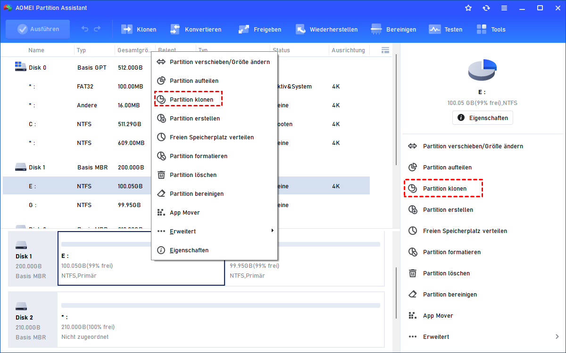
Task: Click the E: pie chart disk icon
Action: (482, 71)
